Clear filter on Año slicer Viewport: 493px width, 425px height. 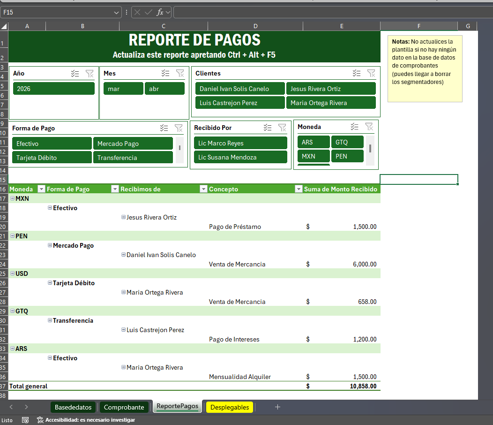(90, 73)
